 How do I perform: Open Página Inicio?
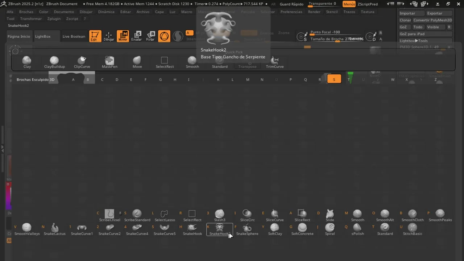tap(19, 36)
